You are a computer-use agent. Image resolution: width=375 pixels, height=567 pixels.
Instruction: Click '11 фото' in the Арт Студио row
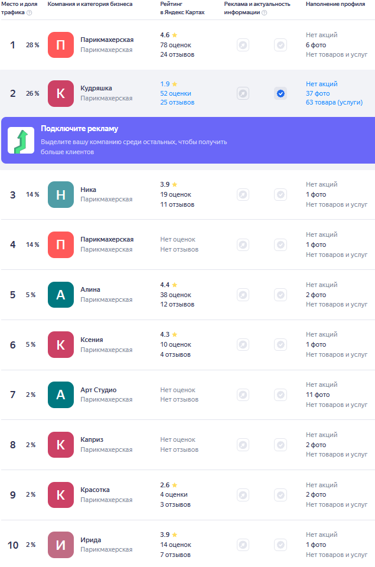318,395
